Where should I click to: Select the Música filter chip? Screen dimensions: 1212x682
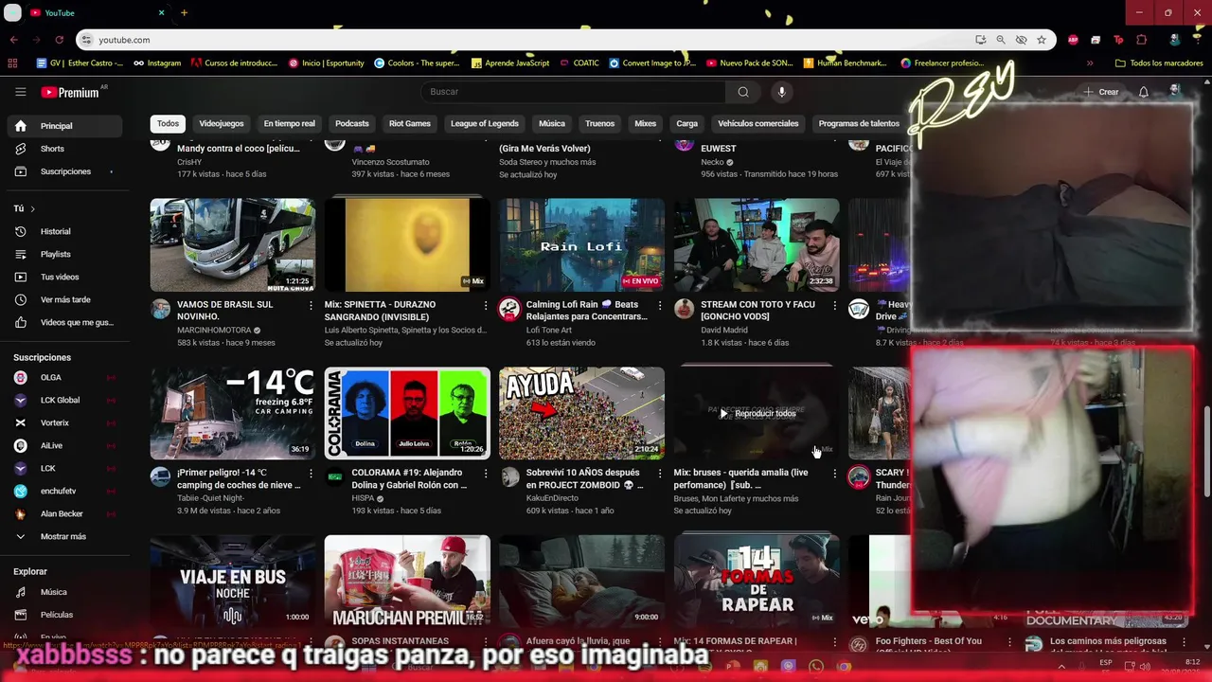pyautogui.click(x=552, y=123)
